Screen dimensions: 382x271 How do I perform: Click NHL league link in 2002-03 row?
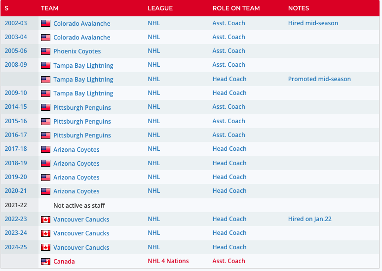pyautogui.click(x=153, y=23)
